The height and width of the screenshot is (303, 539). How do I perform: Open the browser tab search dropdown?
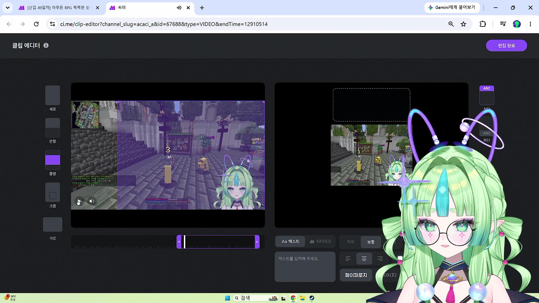coord(8,8)
